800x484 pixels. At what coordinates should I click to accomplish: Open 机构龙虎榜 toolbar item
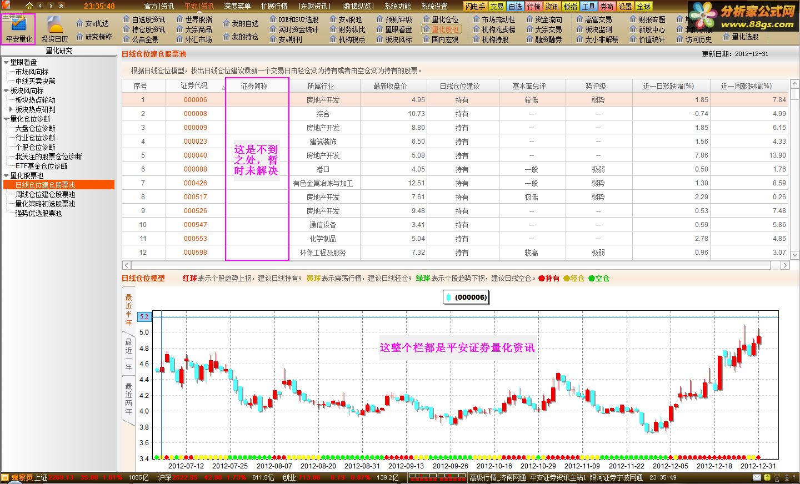coord(494,29)
